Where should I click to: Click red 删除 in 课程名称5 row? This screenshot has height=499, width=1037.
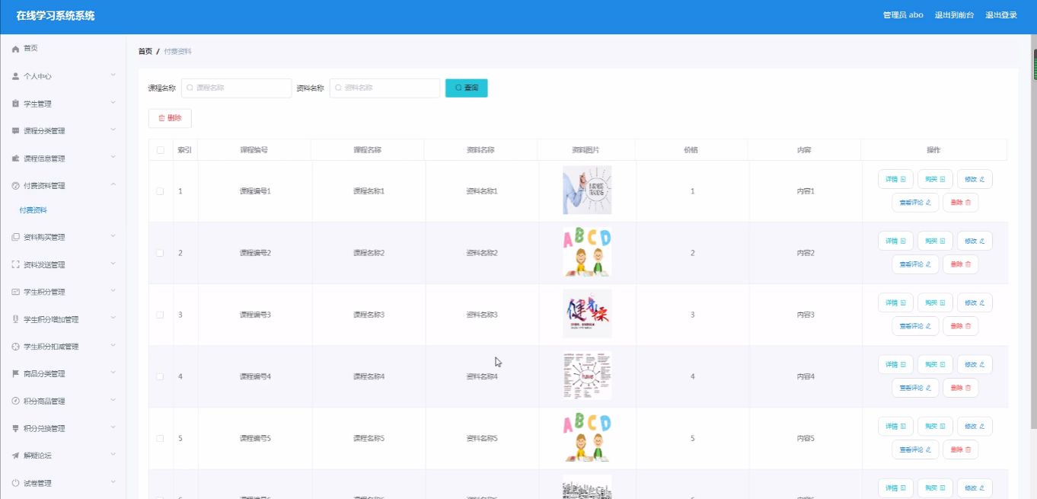[961, 449]
